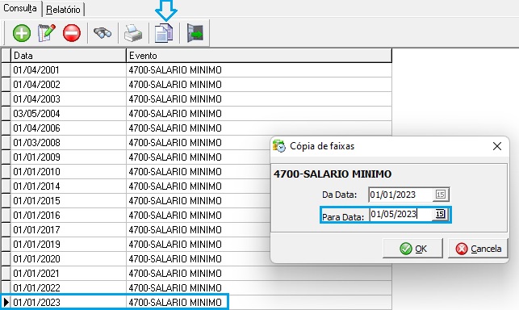Click the Da Data input field
Screen dimensions: 519x310
(x=401, y=195)
